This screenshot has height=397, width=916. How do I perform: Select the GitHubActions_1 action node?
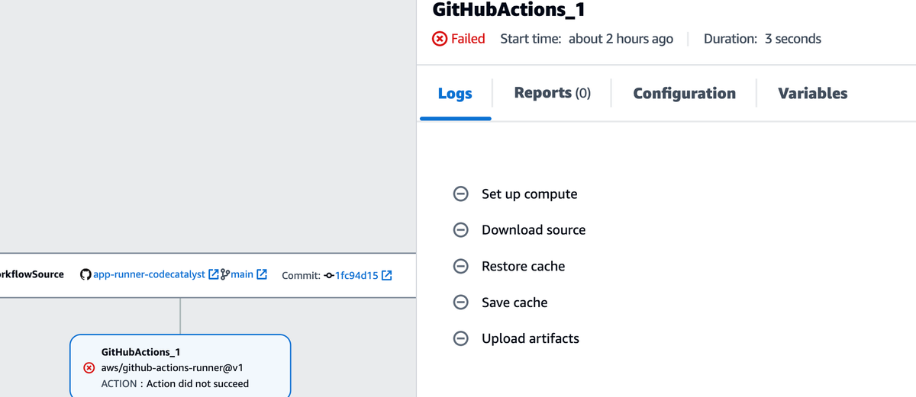click(180, 366)
